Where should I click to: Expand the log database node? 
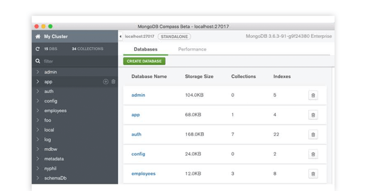tap(38, 139)
